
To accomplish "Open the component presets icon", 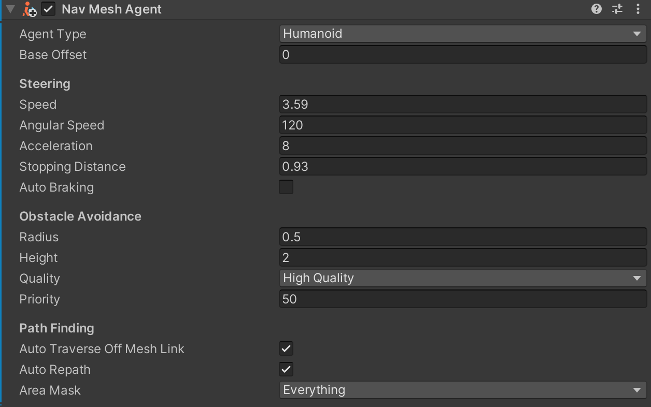I will click(x=617, y=9).
